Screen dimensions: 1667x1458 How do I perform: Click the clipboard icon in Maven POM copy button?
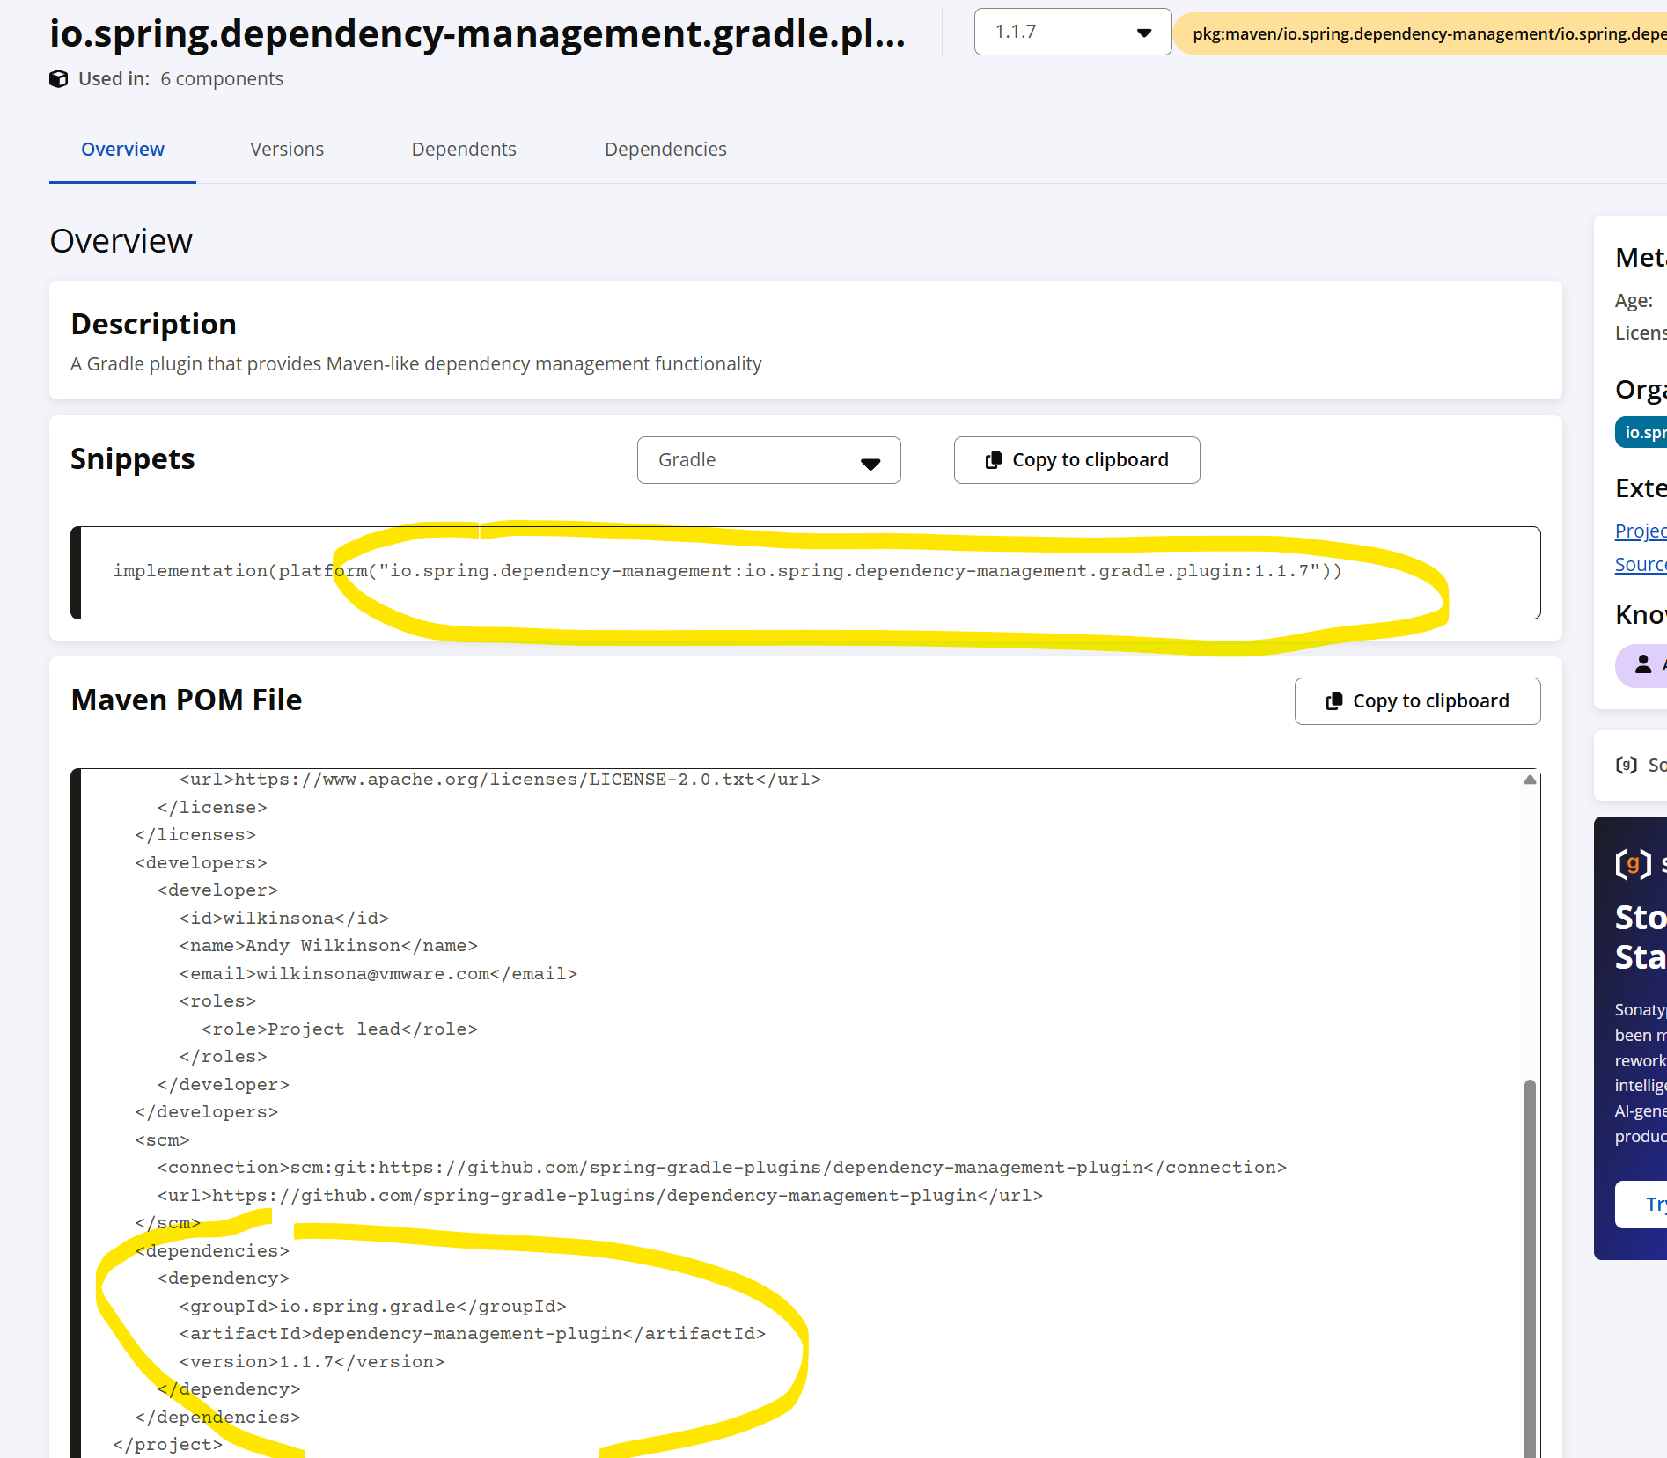[1334, 701]
